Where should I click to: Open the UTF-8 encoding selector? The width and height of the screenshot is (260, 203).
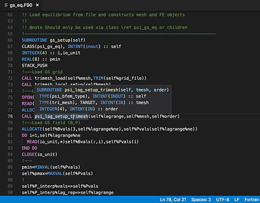(222, 200)
